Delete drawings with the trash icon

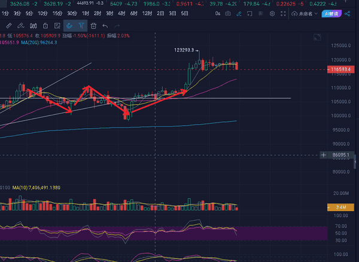pyautogui.click(x=93, y=26)
